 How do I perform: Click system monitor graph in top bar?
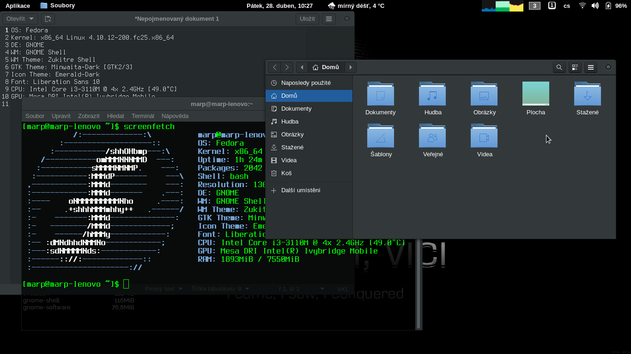503,6
